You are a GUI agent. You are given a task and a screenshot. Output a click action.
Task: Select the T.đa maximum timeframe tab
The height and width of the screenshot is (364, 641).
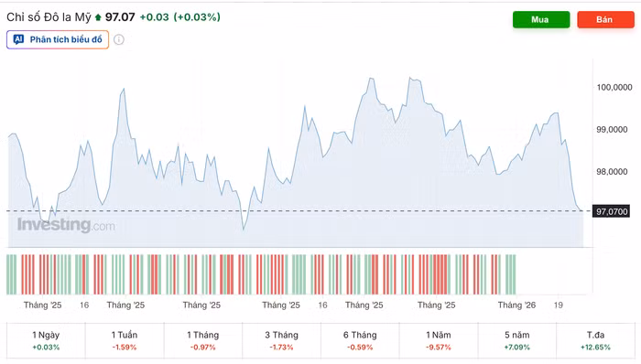tap(595, 340)
